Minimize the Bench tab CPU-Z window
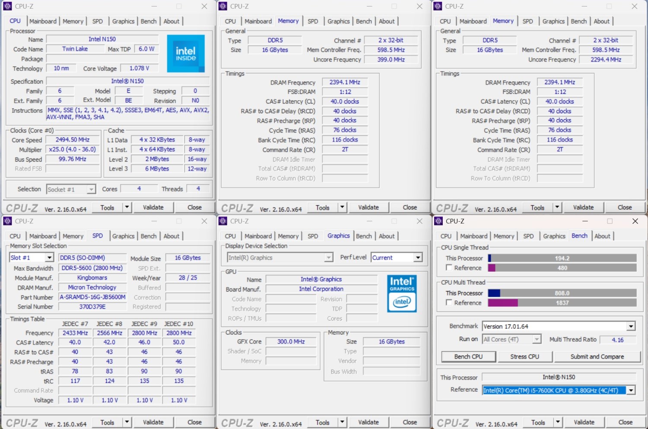The width and height of the screenshot is (648, 429). [585, 221]
